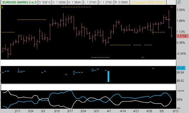Viewport: 189px width, 113px height.
Task: Click the 4/21 date on time axis
Action: [x=136, y=111]
